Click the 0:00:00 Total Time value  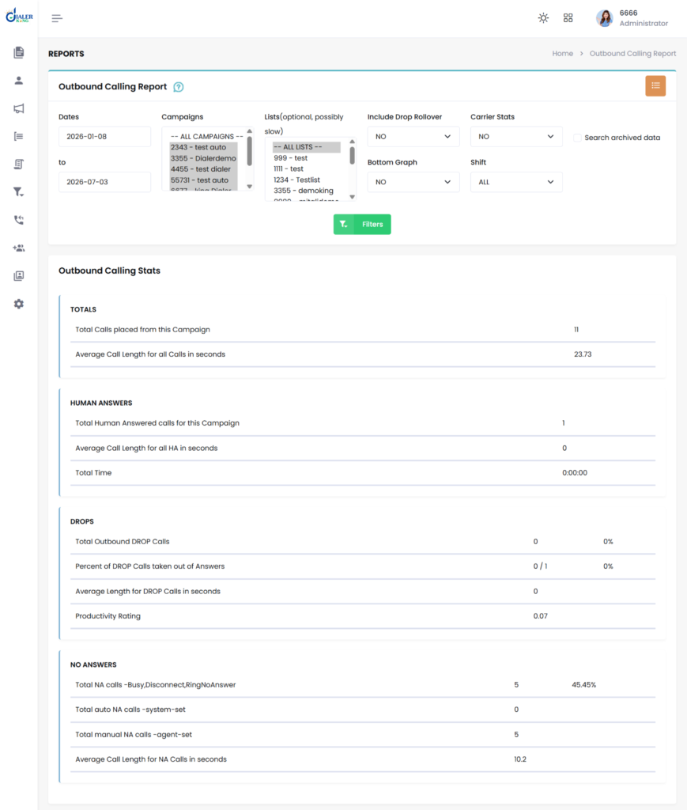coord(575,473)
